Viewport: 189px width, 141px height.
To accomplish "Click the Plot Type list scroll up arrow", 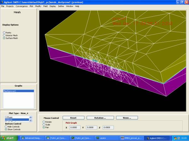I will point(31,117).
